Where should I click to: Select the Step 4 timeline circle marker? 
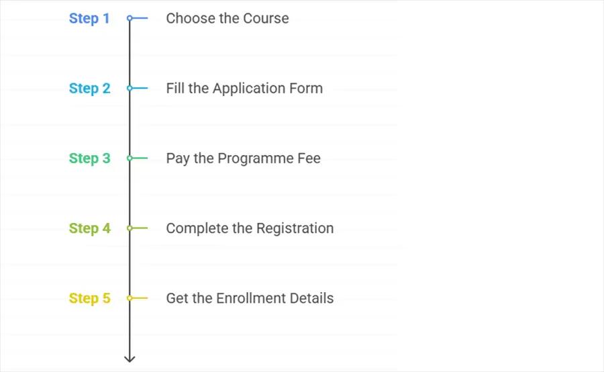tap(130, 228)
